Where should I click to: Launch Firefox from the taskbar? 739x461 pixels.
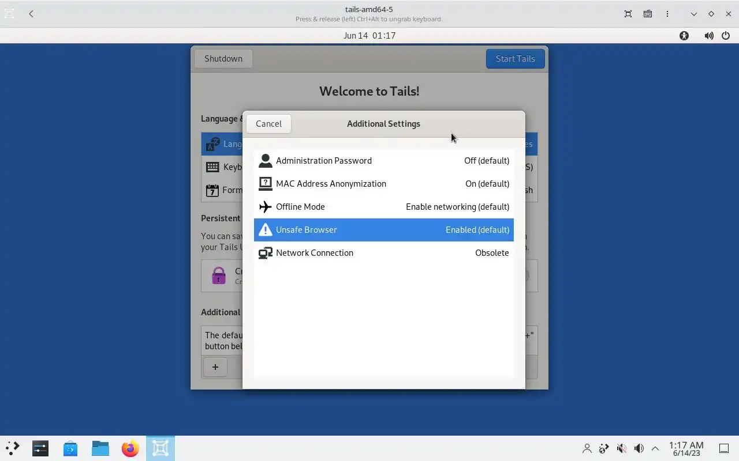point(130,448)
